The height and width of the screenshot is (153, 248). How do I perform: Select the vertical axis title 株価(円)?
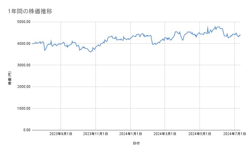(x=10, y=78)
